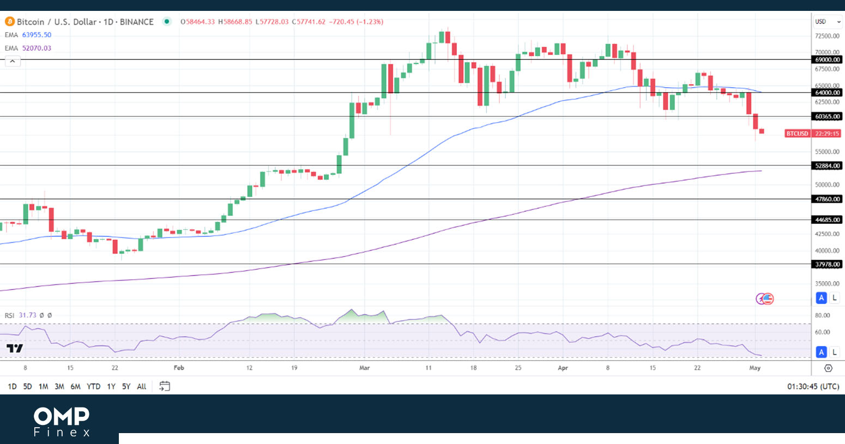Open the Go to date calendar icon
Viewport: 845px width, 444px height.
(x=165, y=386)
